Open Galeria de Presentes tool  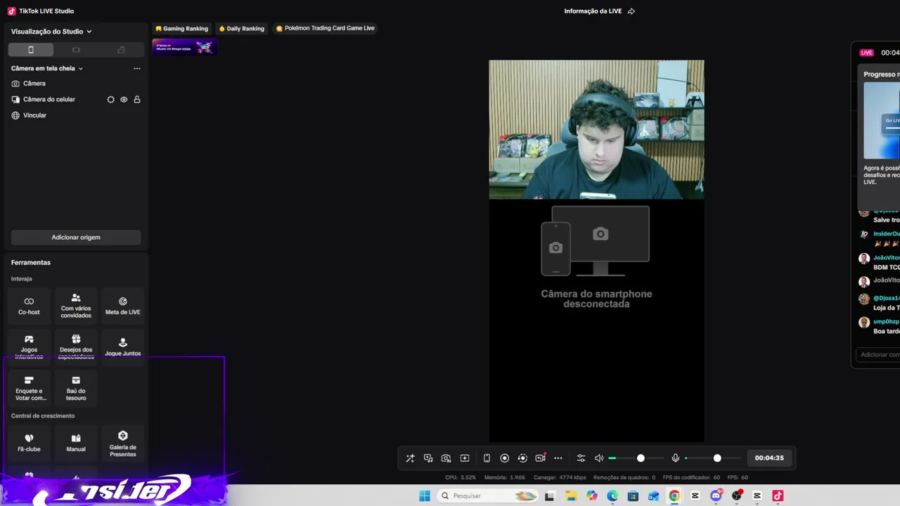click(x=123, y=443)
